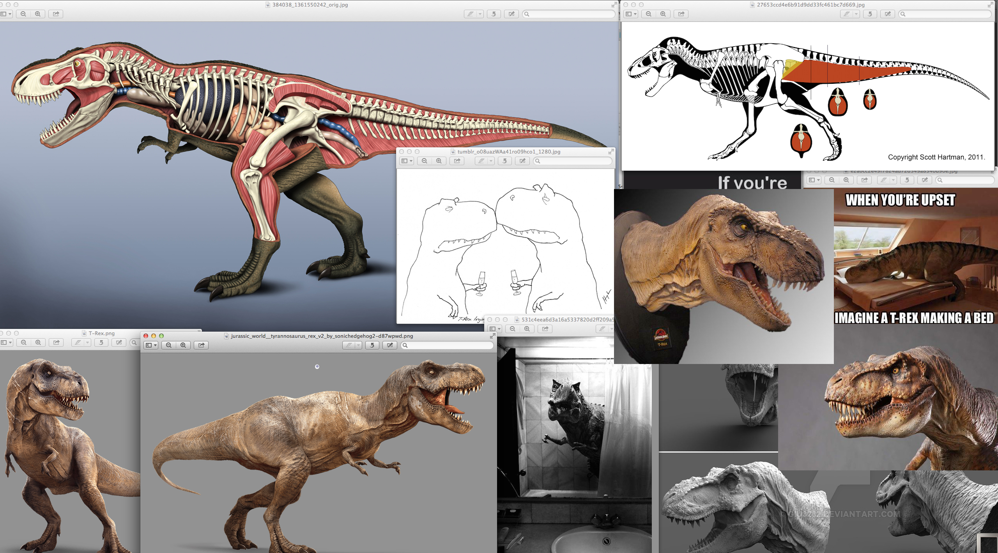The width and height of the screenshot is (998, 553).
Task: Click the 'T-Rex.png' window title
Action: (x=102, y=333)
